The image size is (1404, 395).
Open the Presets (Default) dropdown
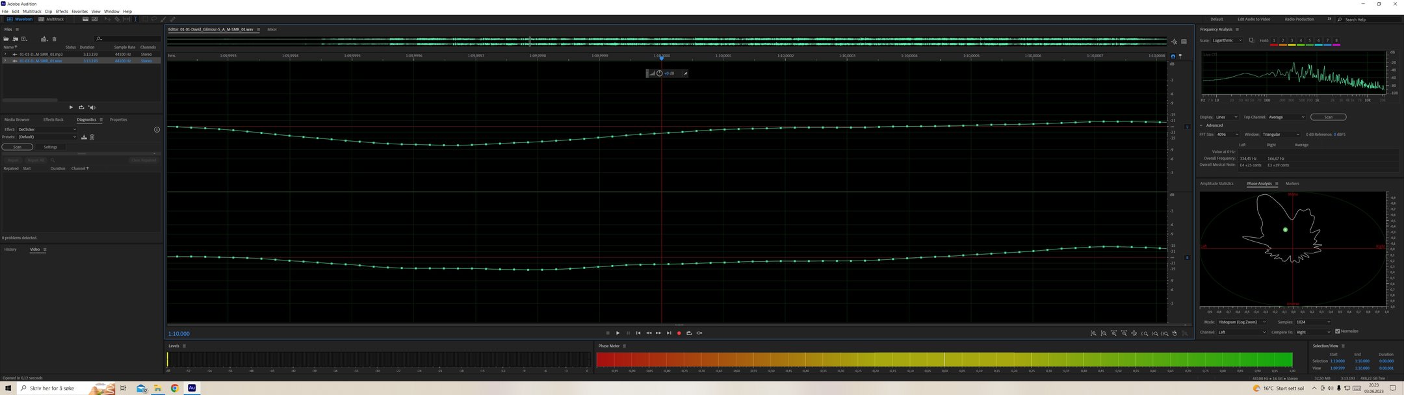coord(47,137)
